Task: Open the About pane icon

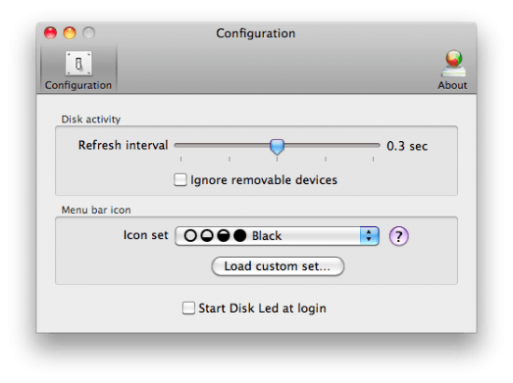Action: click(x=452, y=69)
